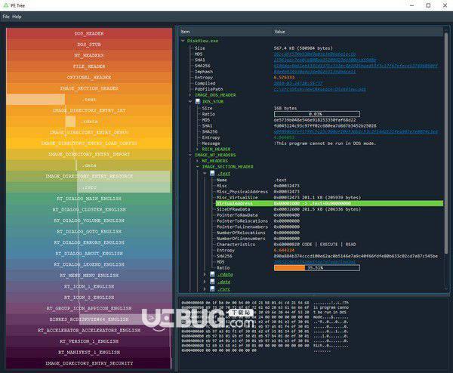The image size is (453, 373).
Task: Click the Item column header
Action: (226, 32)
